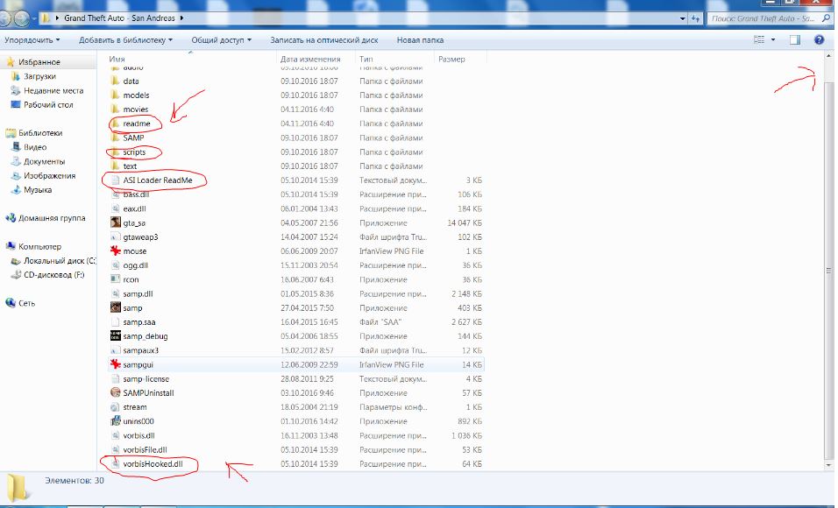Screen dimensions: 838x508
Task: Click Записать на оптический диск
Action: tap(323, 40)
